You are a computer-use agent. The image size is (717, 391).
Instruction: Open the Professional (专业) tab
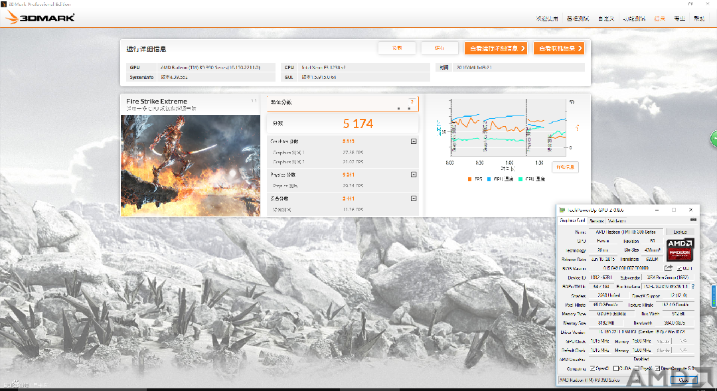coord(679,19)
